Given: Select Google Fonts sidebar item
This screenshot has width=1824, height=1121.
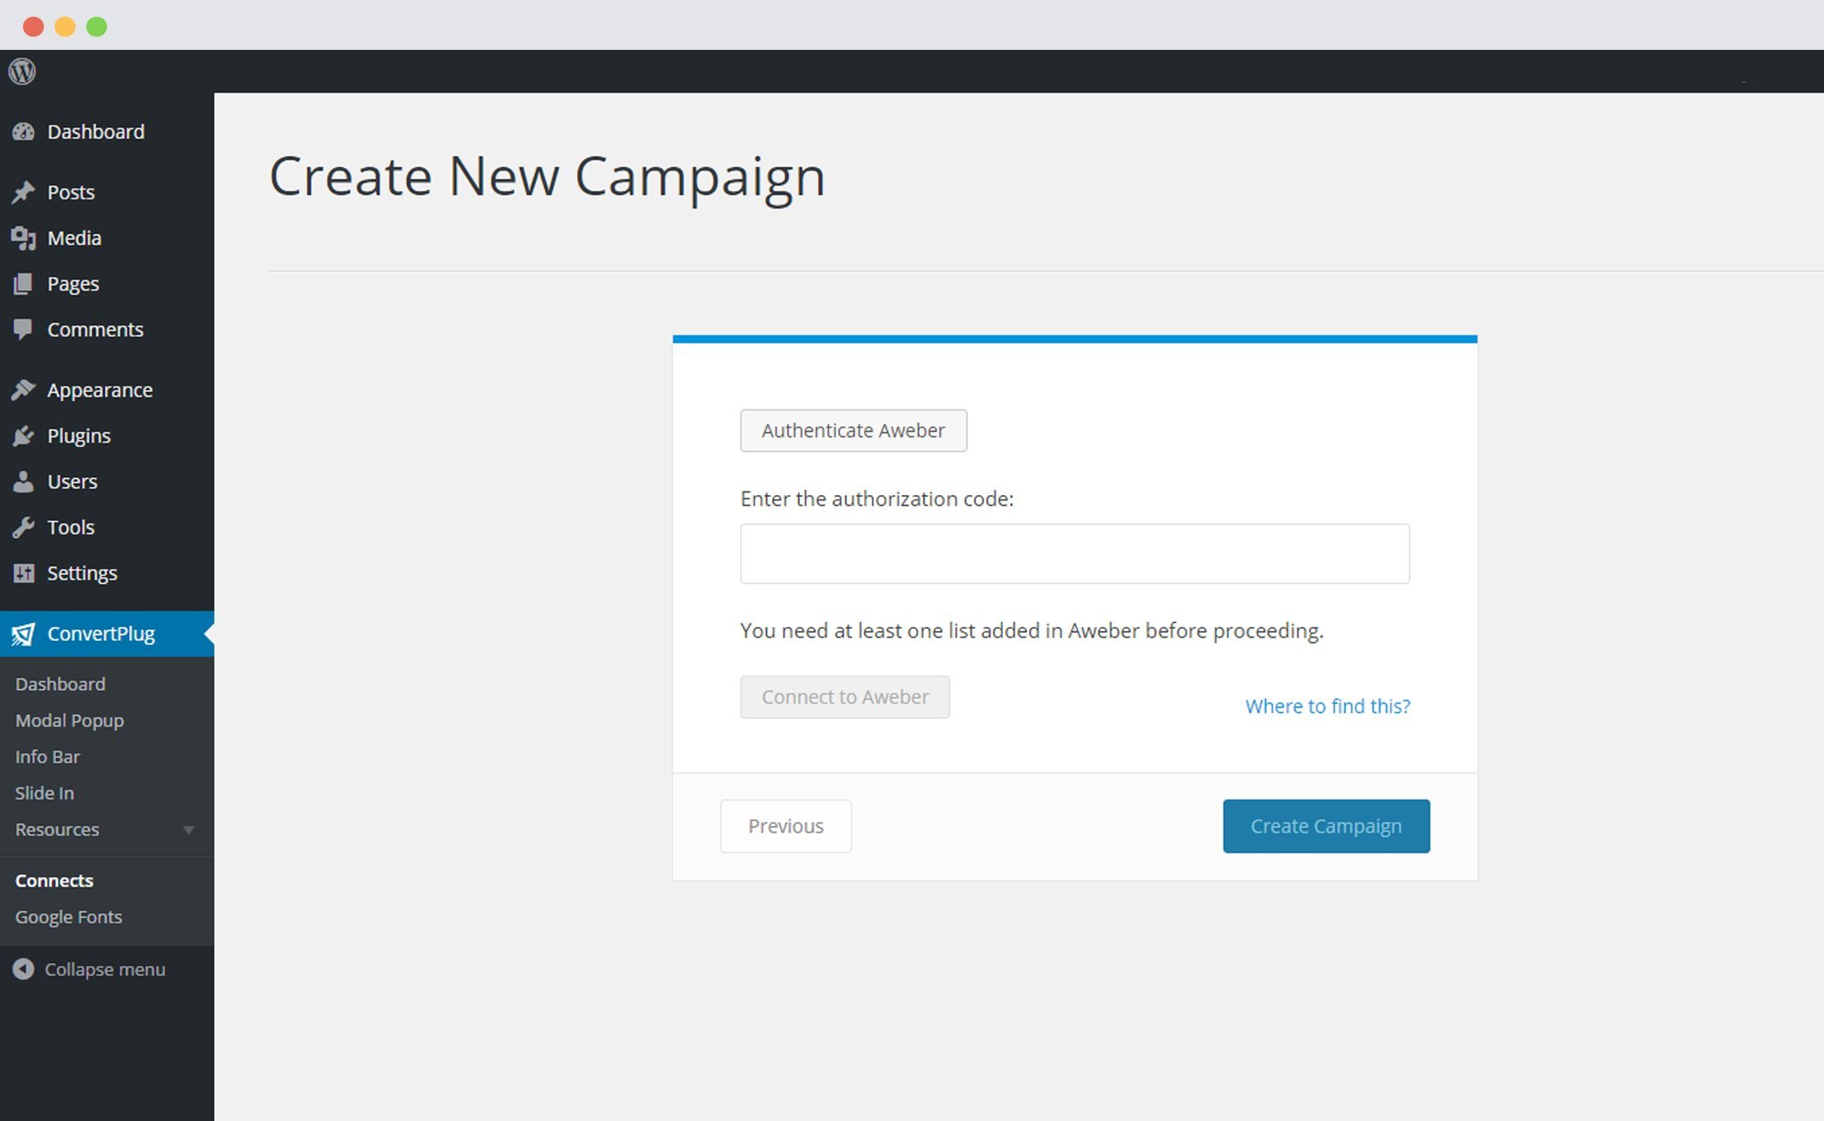Looking at the screenshot, I should 68,916.
